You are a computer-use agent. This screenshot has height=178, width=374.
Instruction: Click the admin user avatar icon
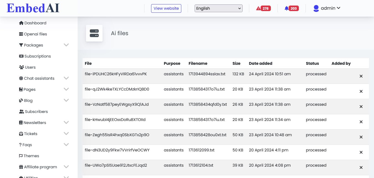[x=316, y=8]
